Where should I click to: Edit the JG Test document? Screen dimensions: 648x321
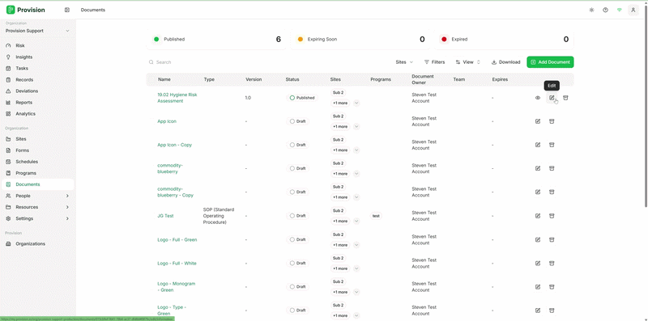(x=538, y=216)
